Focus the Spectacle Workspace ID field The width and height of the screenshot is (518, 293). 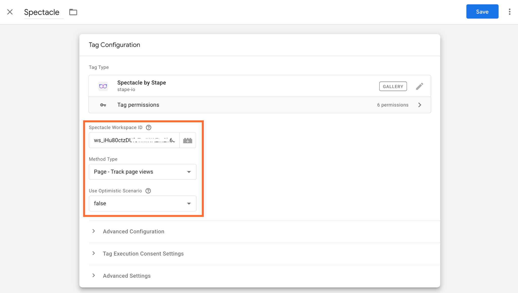pos(134,140)
